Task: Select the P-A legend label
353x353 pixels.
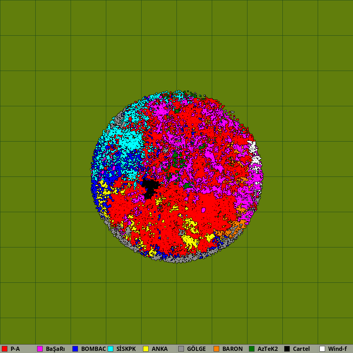Action: pos(15,349)
